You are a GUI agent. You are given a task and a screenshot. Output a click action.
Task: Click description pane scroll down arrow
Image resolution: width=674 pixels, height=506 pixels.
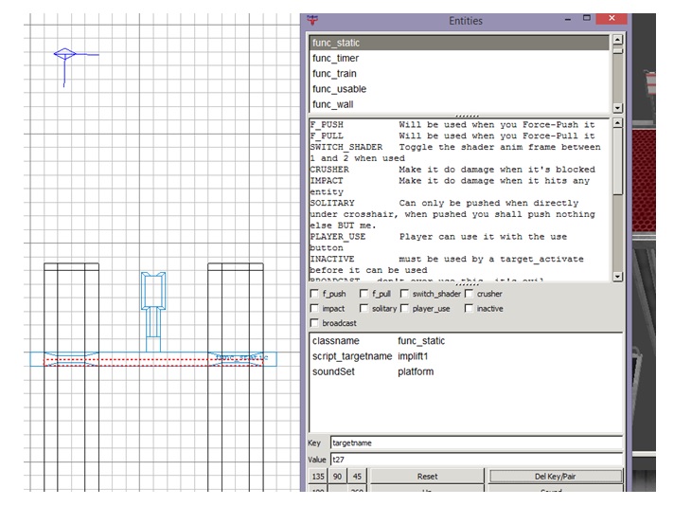(617, 277)
